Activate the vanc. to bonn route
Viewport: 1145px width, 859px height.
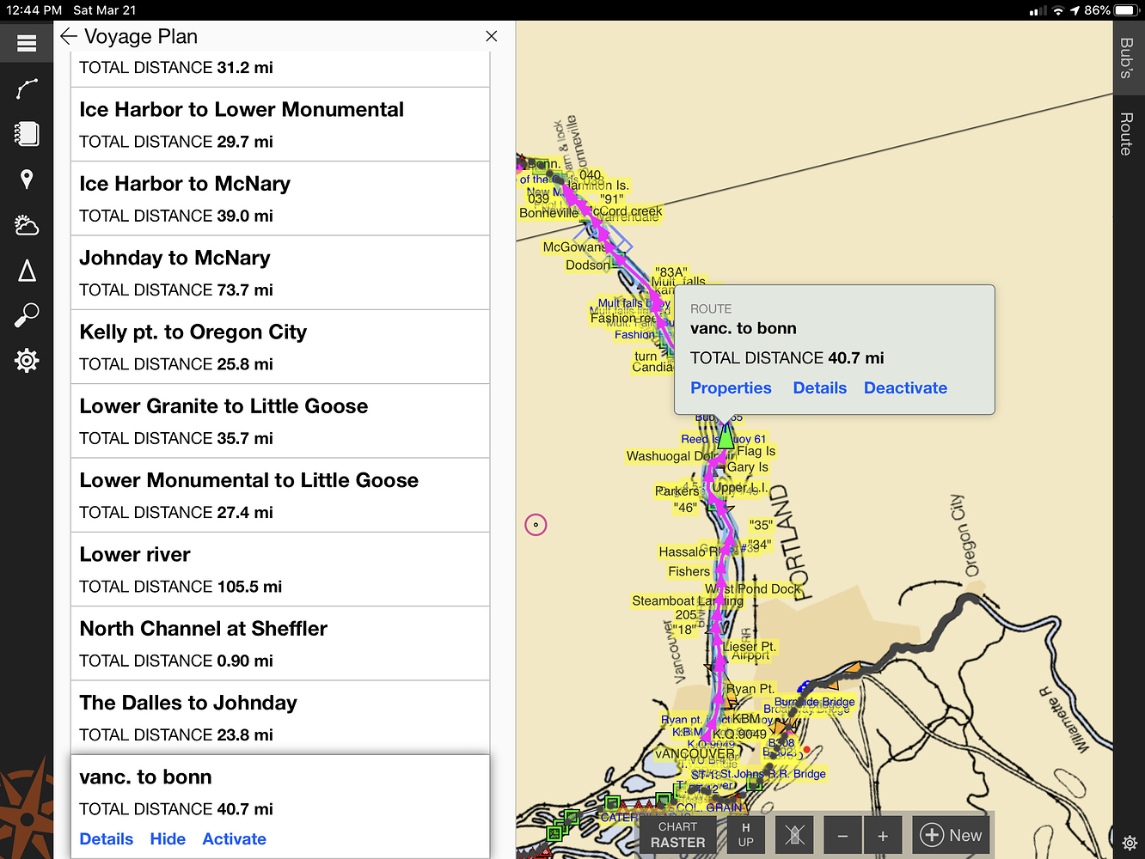pyautogui.click(x=234, y=839)
